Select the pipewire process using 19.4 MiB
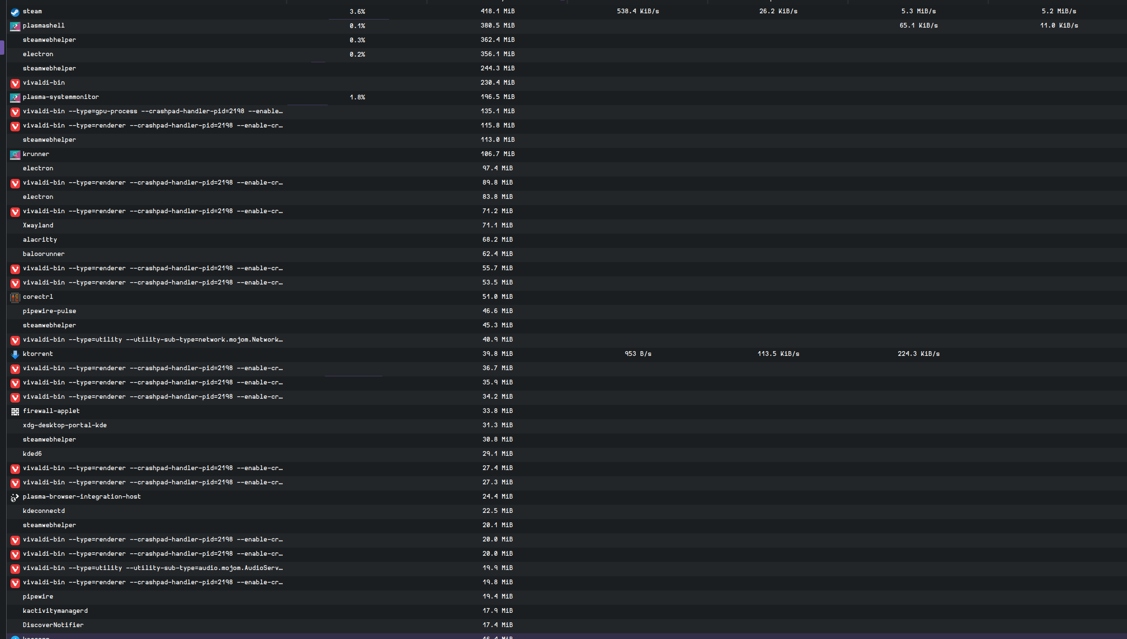Screen dimensions: 1127x639 (38, 596)
